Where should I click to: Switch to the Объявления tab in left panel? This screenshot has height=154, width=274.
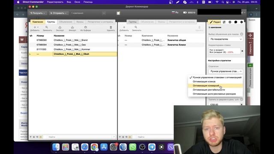(66, 22)
